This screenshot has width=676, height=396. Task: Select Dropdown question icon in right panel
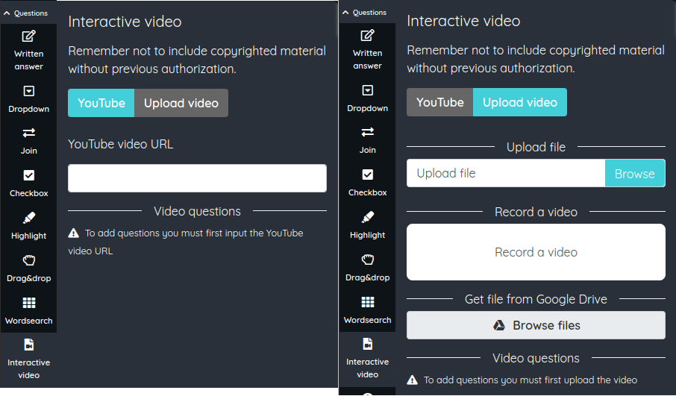pos(367,90)
